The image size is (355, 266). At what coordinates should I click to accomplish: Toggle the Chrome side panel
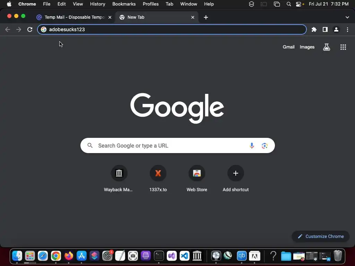click(x=325, y=29)
